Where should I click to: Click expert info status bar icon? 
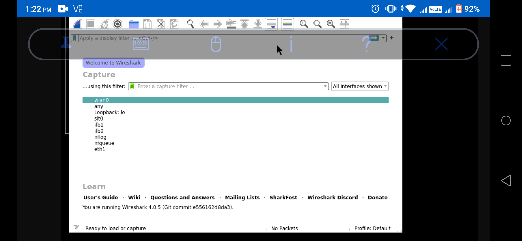[x=76, y=228]
